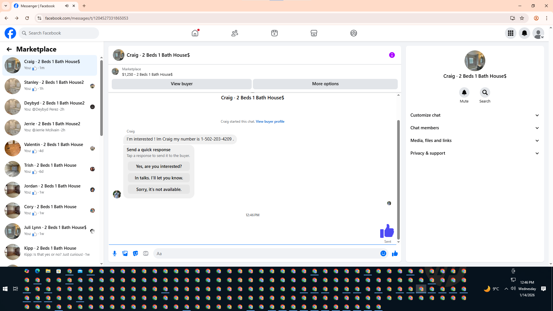Screen dimensions: 553x311
Task: Attach a photo with image icon
Action: click(x=125, y=253)
